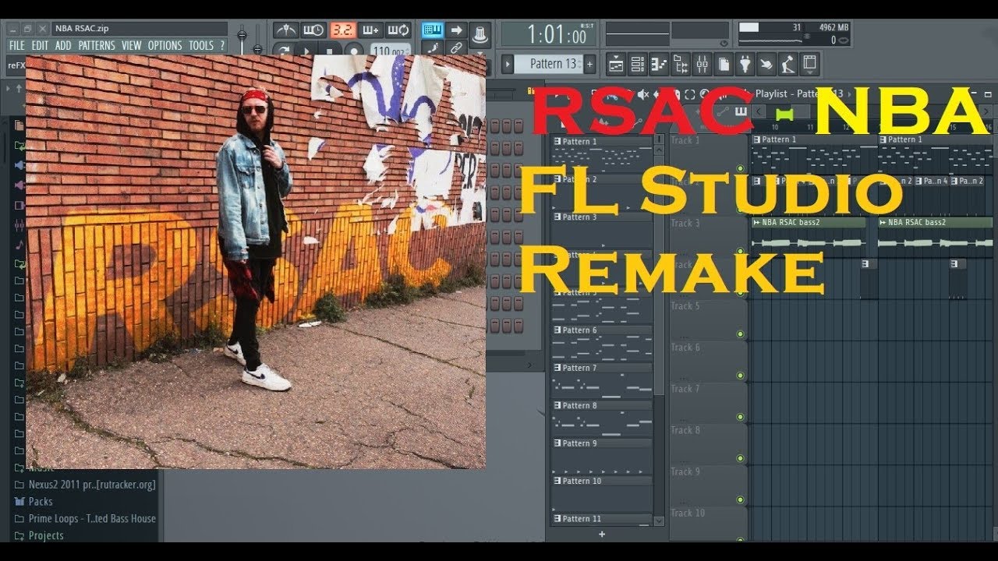Select Pattern 11 in the picker list

(601, 519)
